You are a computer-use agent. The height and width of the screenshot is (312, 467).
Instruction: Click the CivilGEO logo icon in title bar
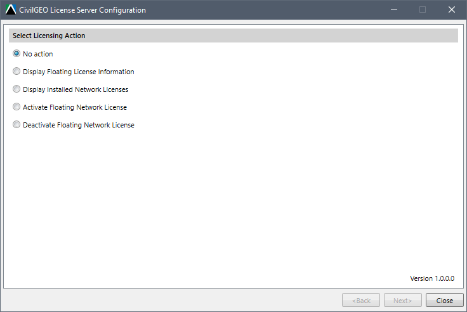[x=11, y=10]
